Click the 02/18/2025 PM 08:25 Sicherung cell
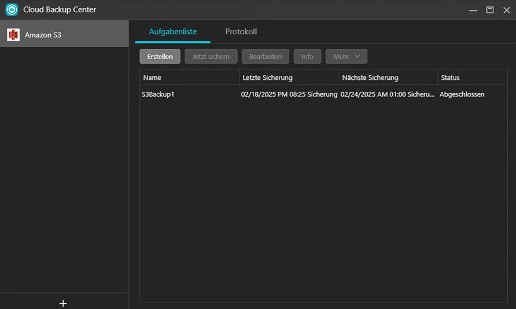Viewport: 516px width, 309px height. 289,94
